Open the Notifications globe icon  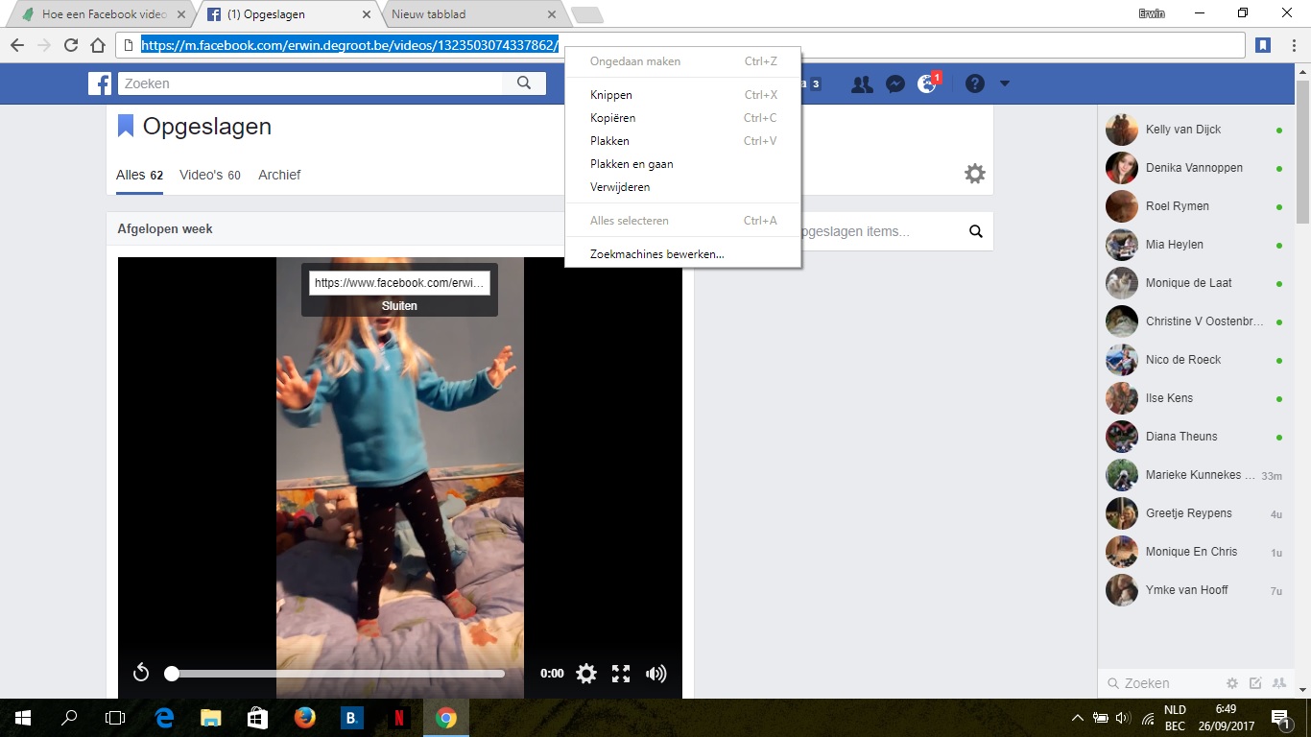coord(927,83)
